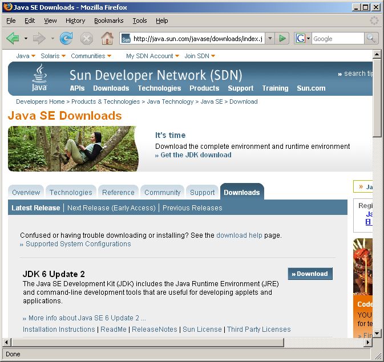Click the woman in tree banner image
The width and height of the screenshot is (384, 362).
[73, 149]
